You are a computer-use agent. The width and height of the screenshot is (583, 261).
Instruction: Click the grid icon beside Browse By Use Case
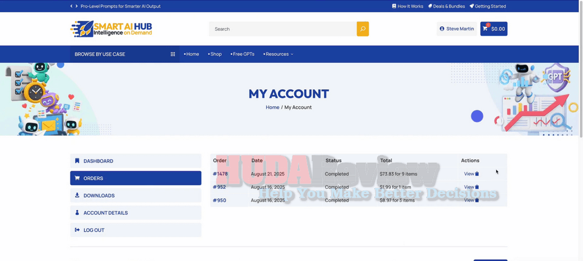pos(173,54)
